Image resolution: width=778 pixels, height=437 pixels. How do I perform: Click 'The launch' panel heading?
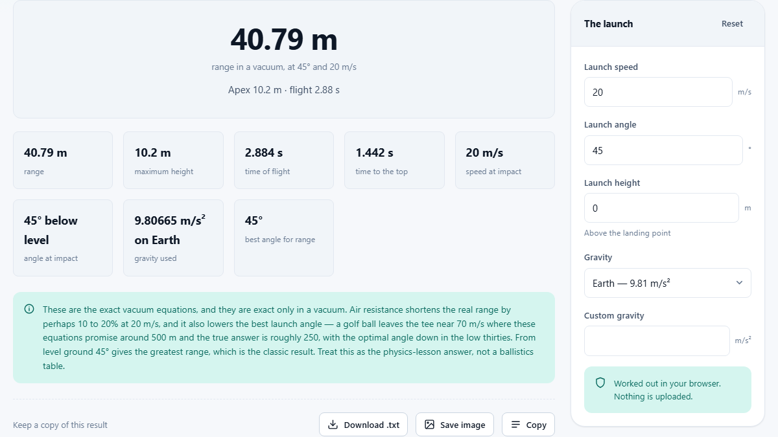click(608, 24)
